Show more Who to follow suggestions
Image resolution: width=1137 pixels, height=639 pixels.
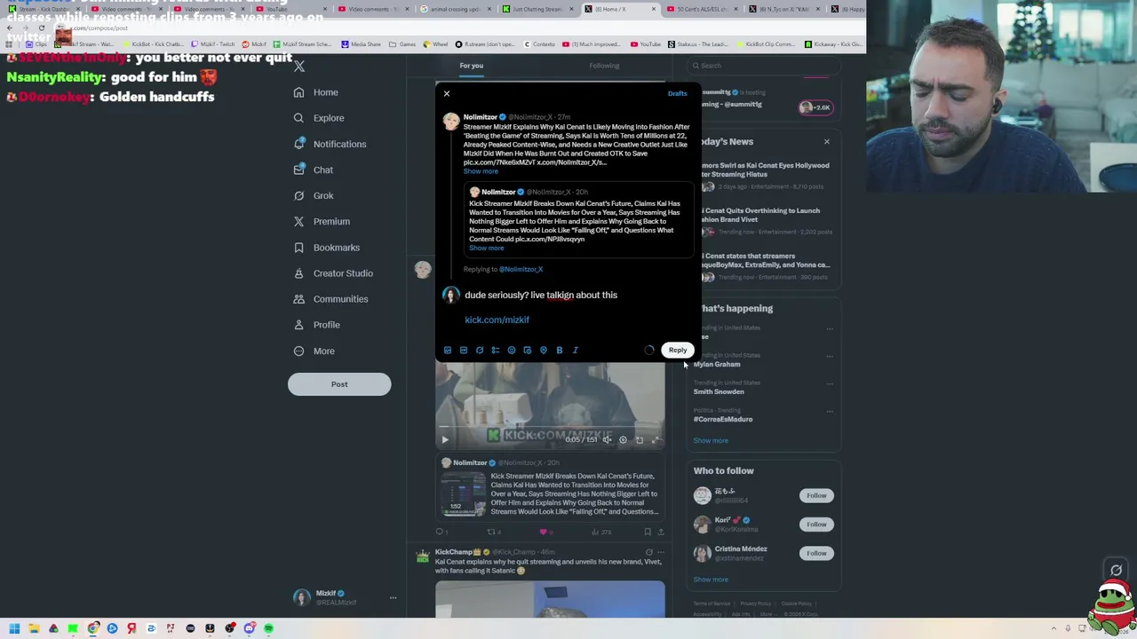point(711,580)
